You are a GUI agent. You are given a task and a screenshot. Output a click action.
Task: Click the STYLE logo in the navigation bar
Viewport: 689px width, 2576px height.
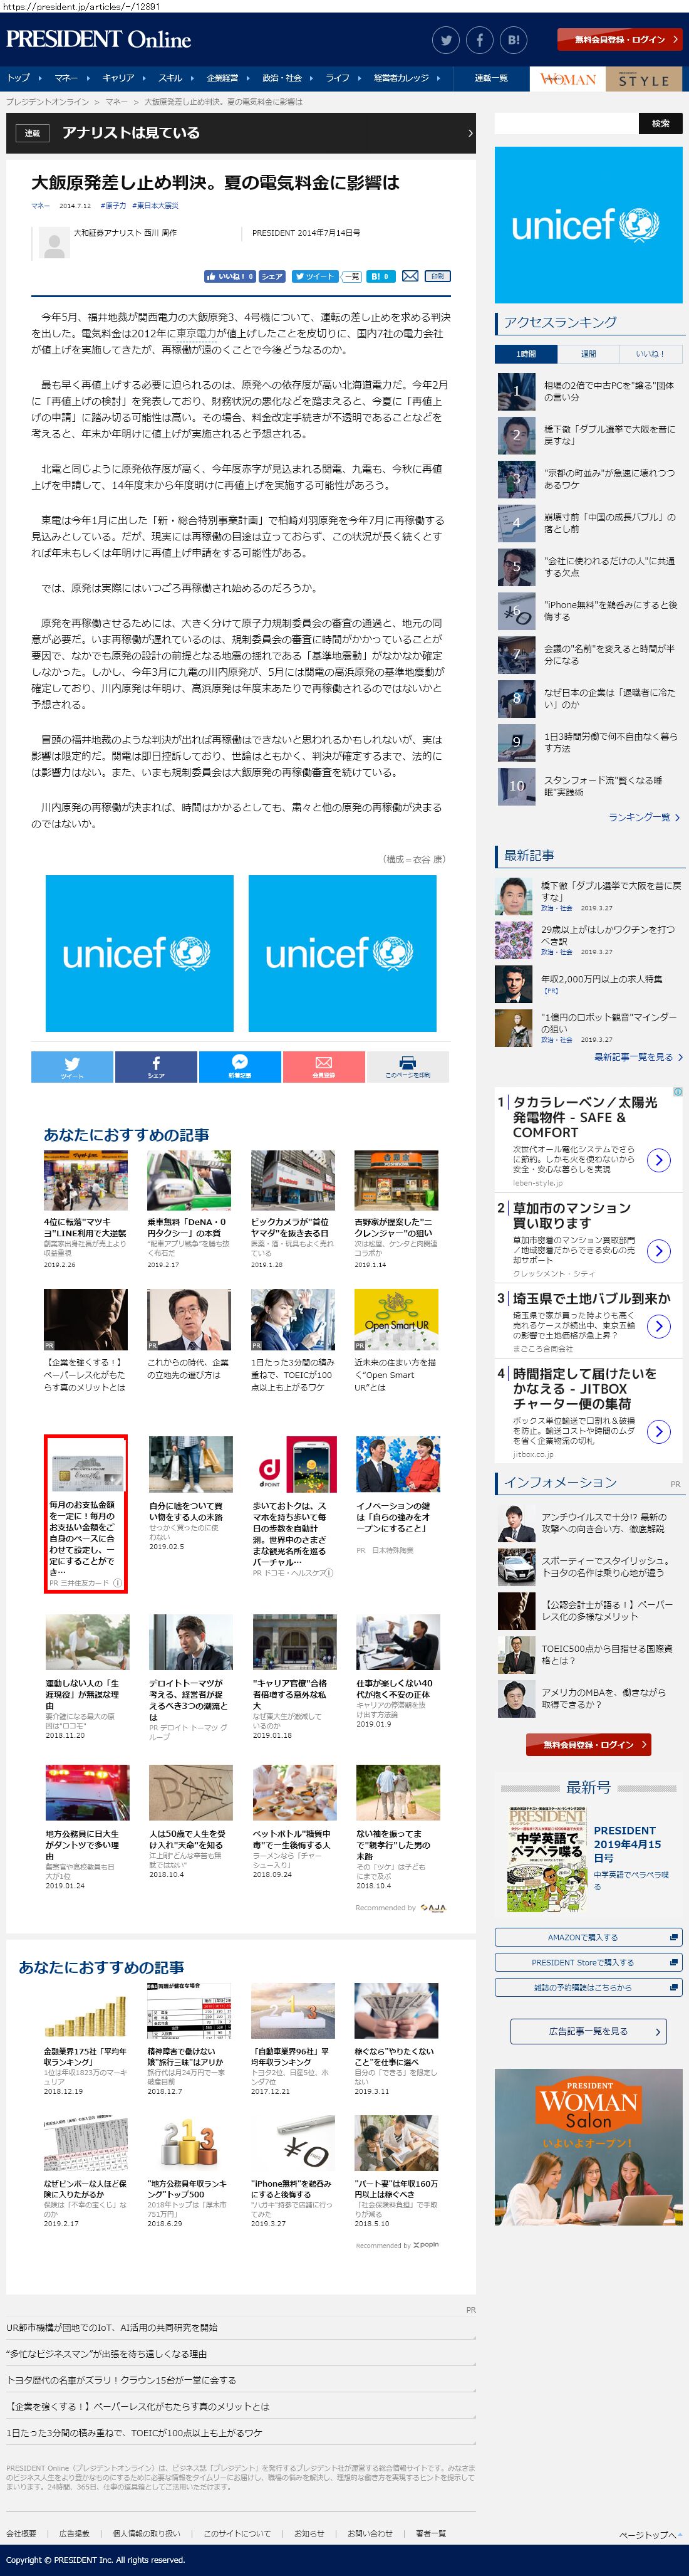pos(644,79)
